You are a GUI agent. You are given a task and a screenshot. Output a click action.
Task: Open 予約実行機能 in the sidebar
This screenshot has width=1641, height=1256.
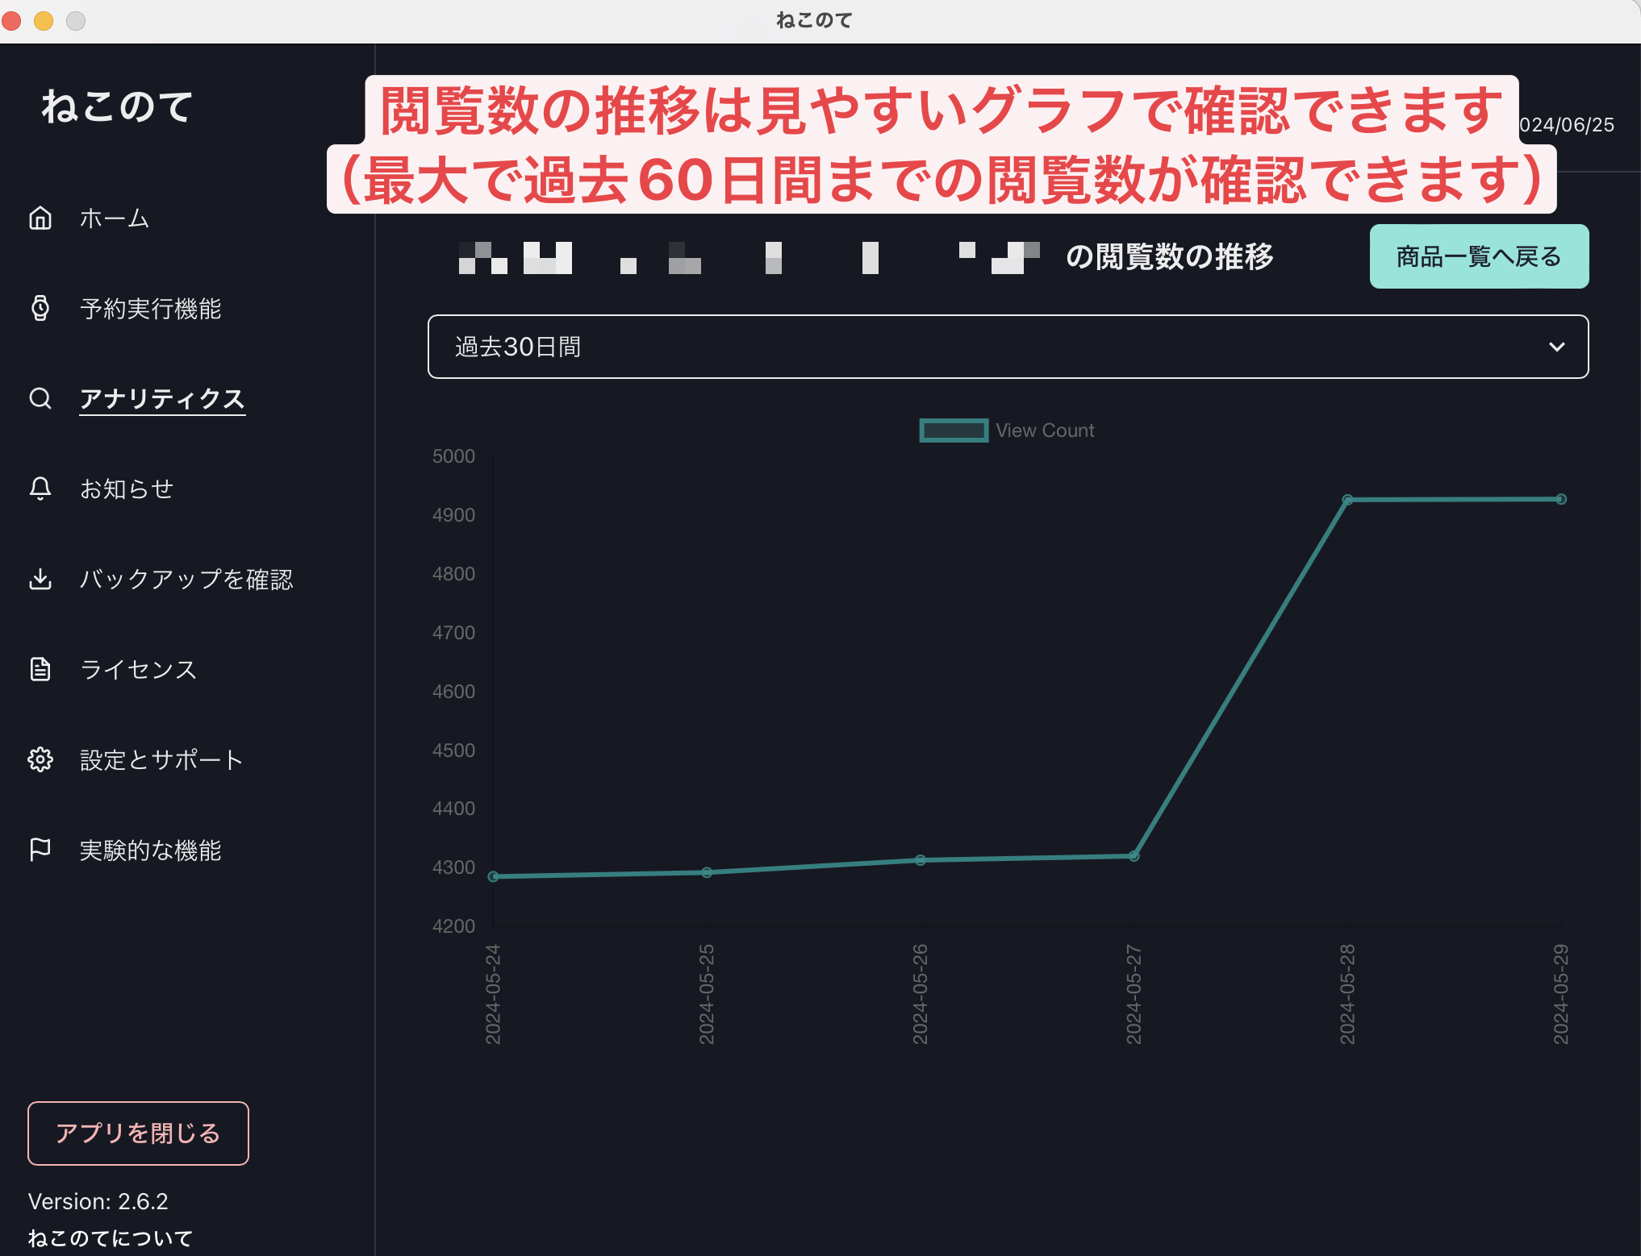tap(151, 308)
